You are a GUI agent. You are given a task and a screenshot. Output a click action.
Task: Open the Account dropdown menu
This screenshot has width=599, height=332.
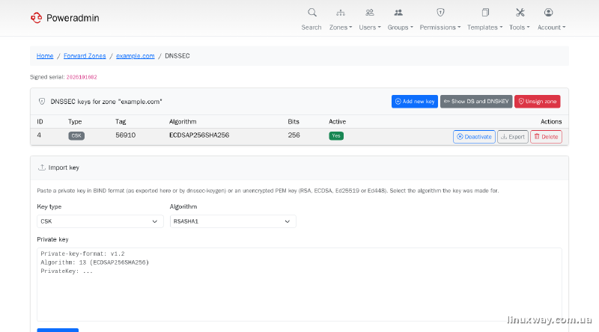(551, 28)
